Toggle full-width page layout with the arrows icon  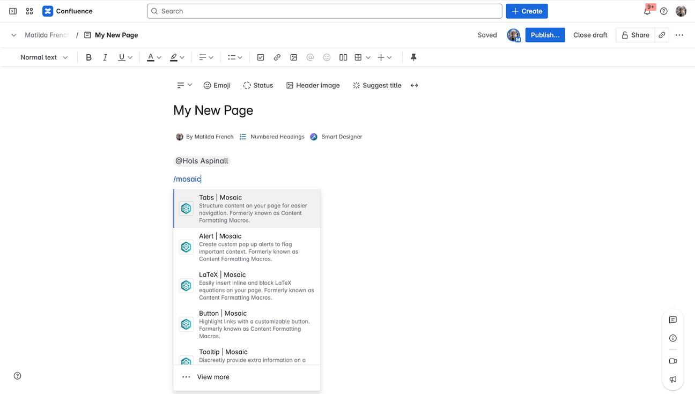(x=414, y=85)
